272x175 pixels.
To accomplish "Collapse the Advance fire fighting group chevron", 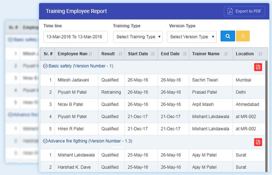I will (x=45, y=141).
